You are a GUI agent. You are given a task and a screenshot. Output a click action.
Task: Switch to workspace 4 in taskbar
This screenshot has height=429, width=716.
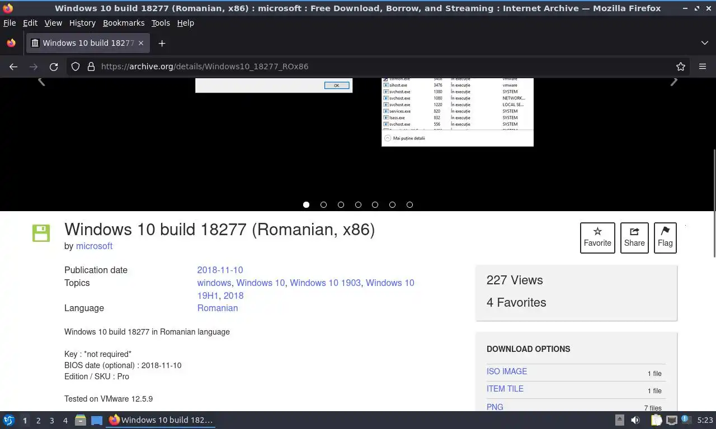coord(65,421)
